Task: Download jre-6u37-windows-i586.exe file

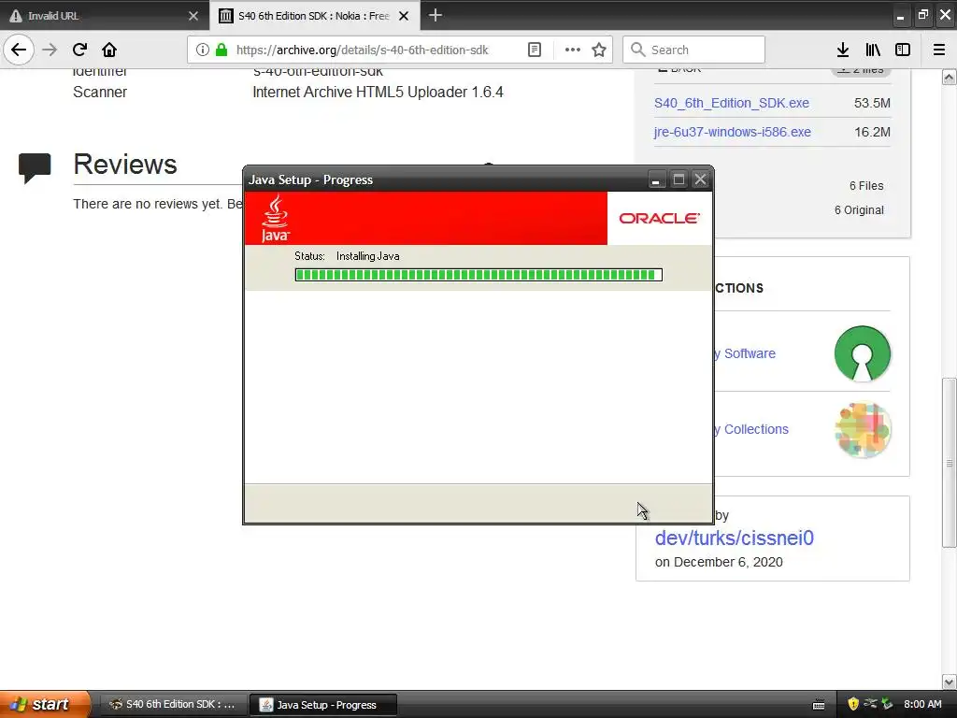Action: [x=733, y=132]
